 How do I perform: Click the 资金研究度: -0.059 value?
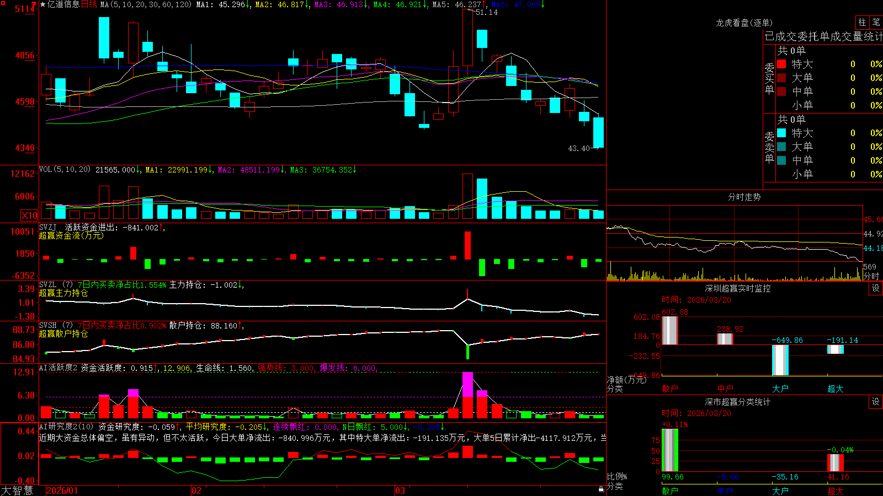tap(139, 427)
